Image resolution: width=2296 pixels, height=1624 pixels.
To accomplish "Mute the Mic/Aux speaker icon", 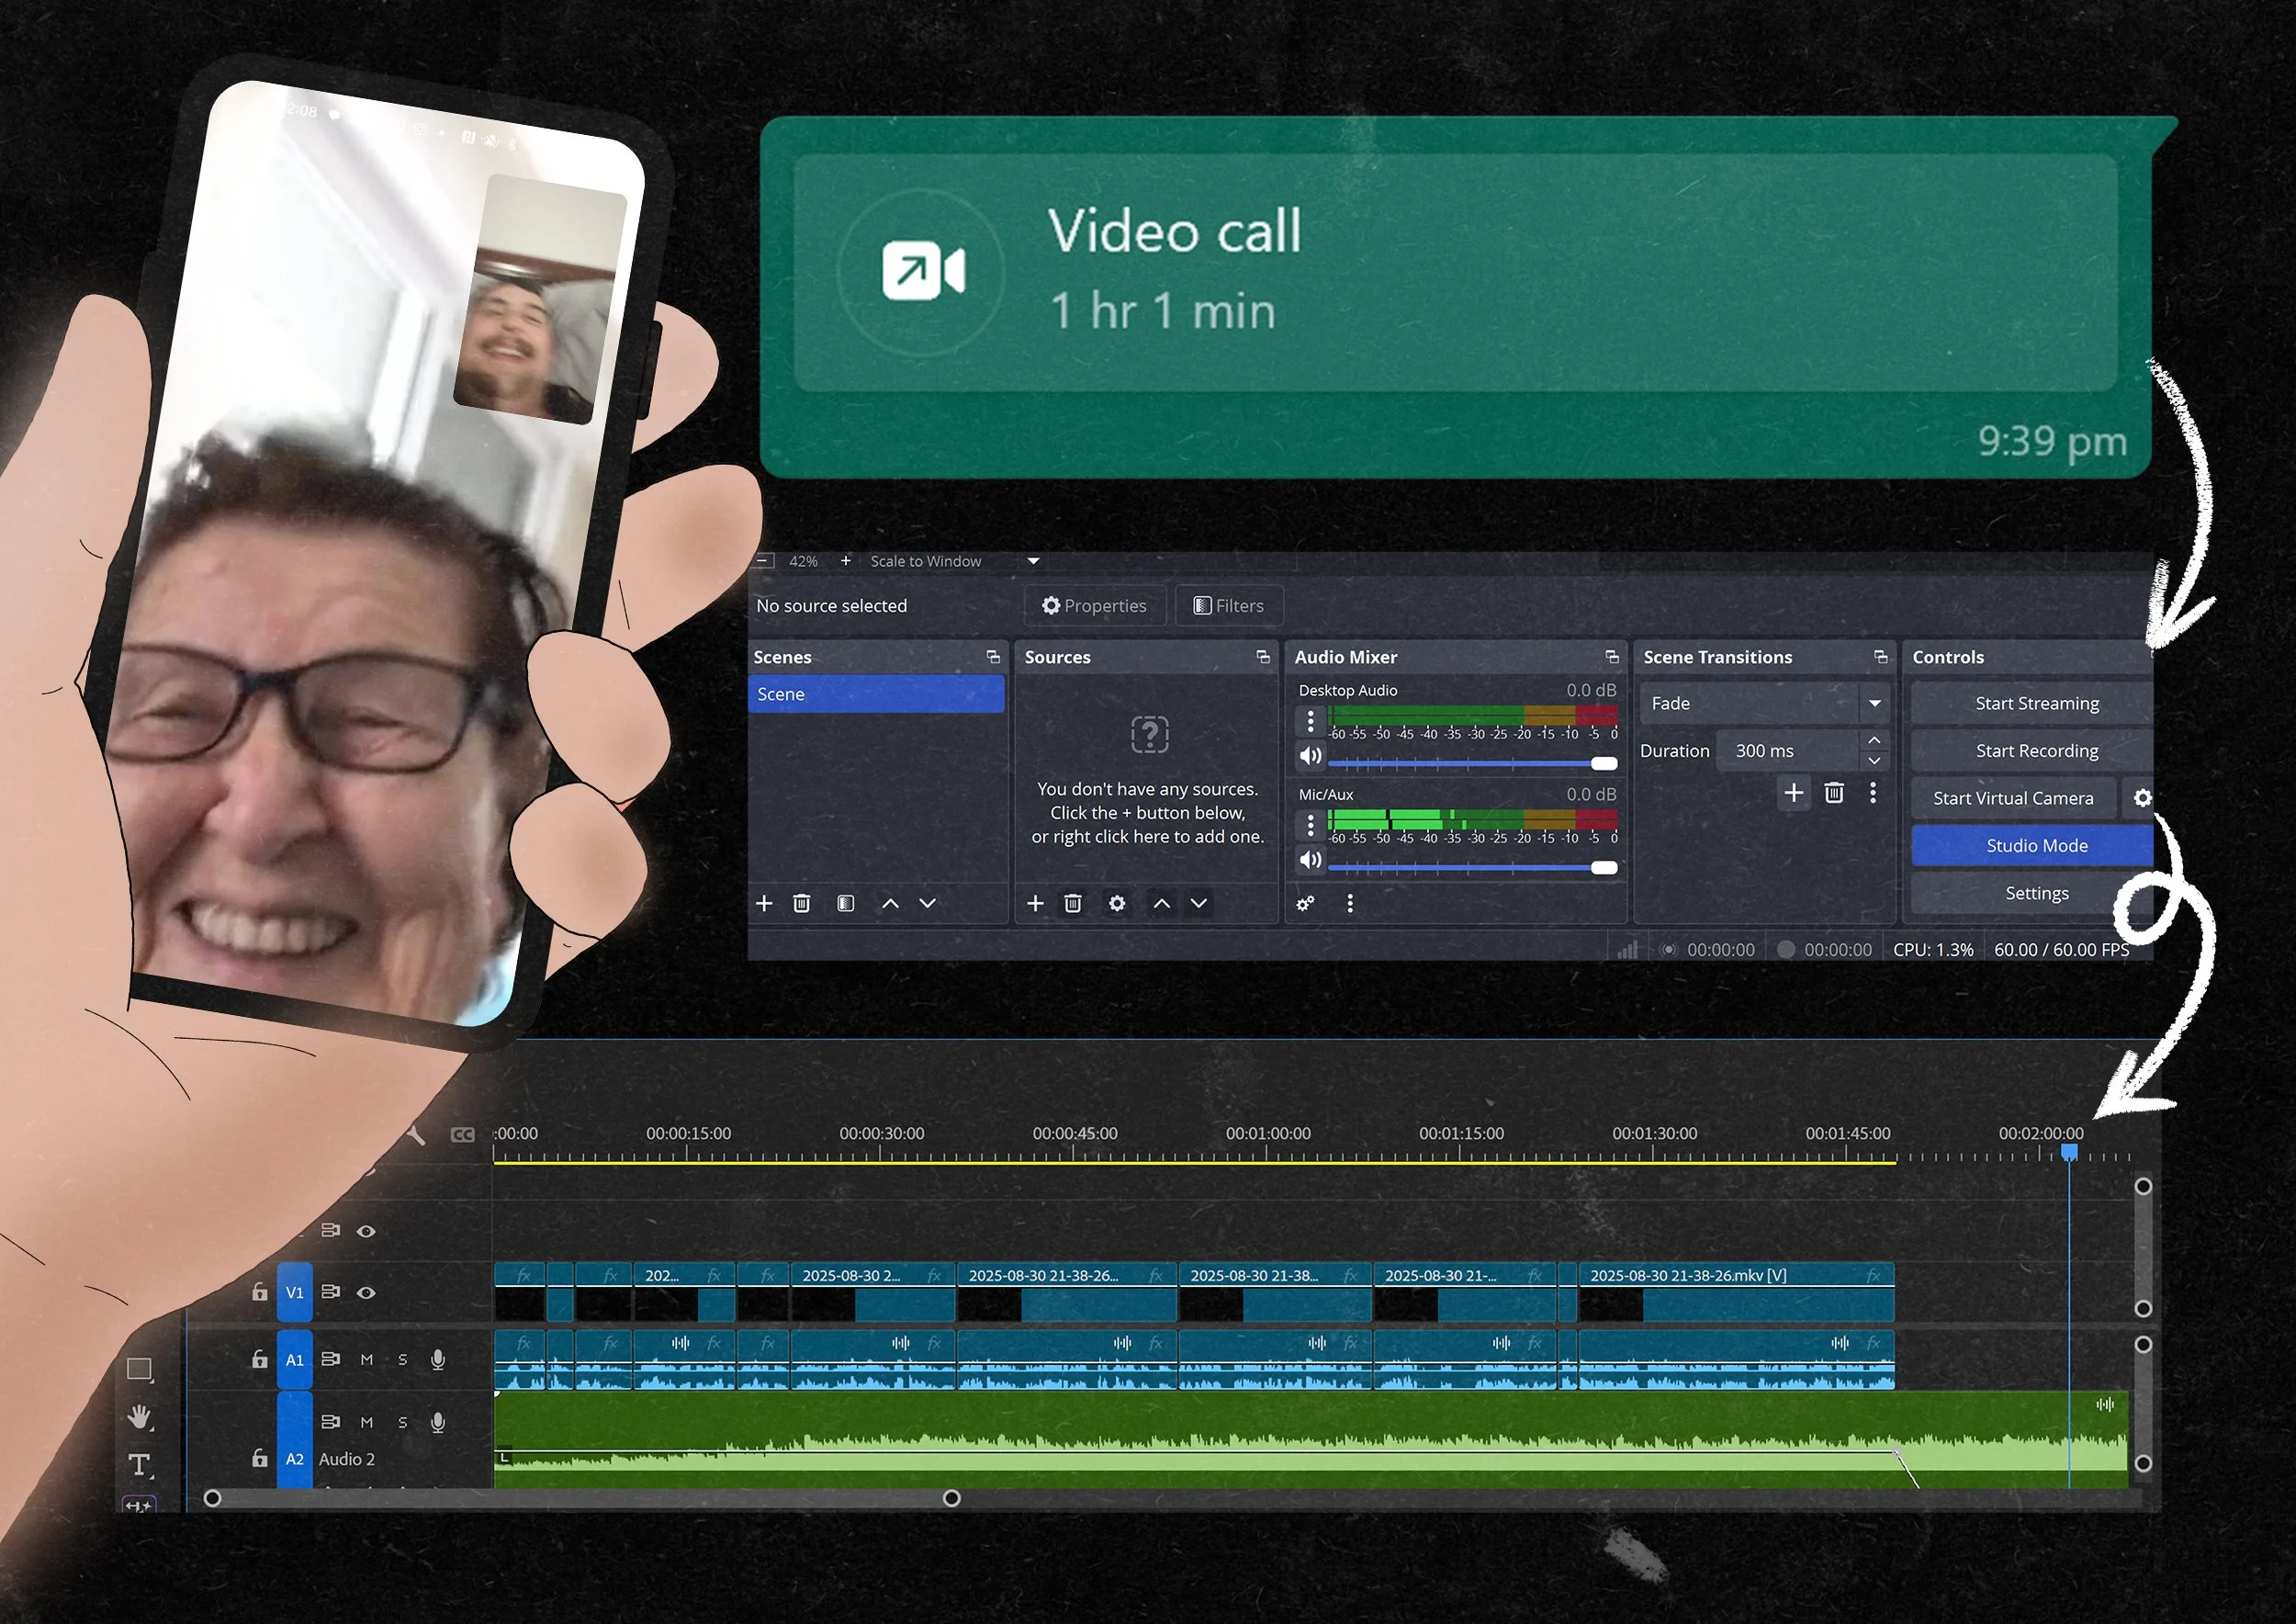I will (x=1310, y=860).
